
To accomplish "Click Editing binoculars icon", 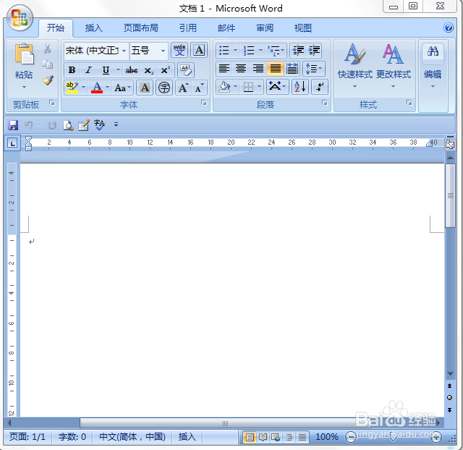I will (x=433, y=51).
